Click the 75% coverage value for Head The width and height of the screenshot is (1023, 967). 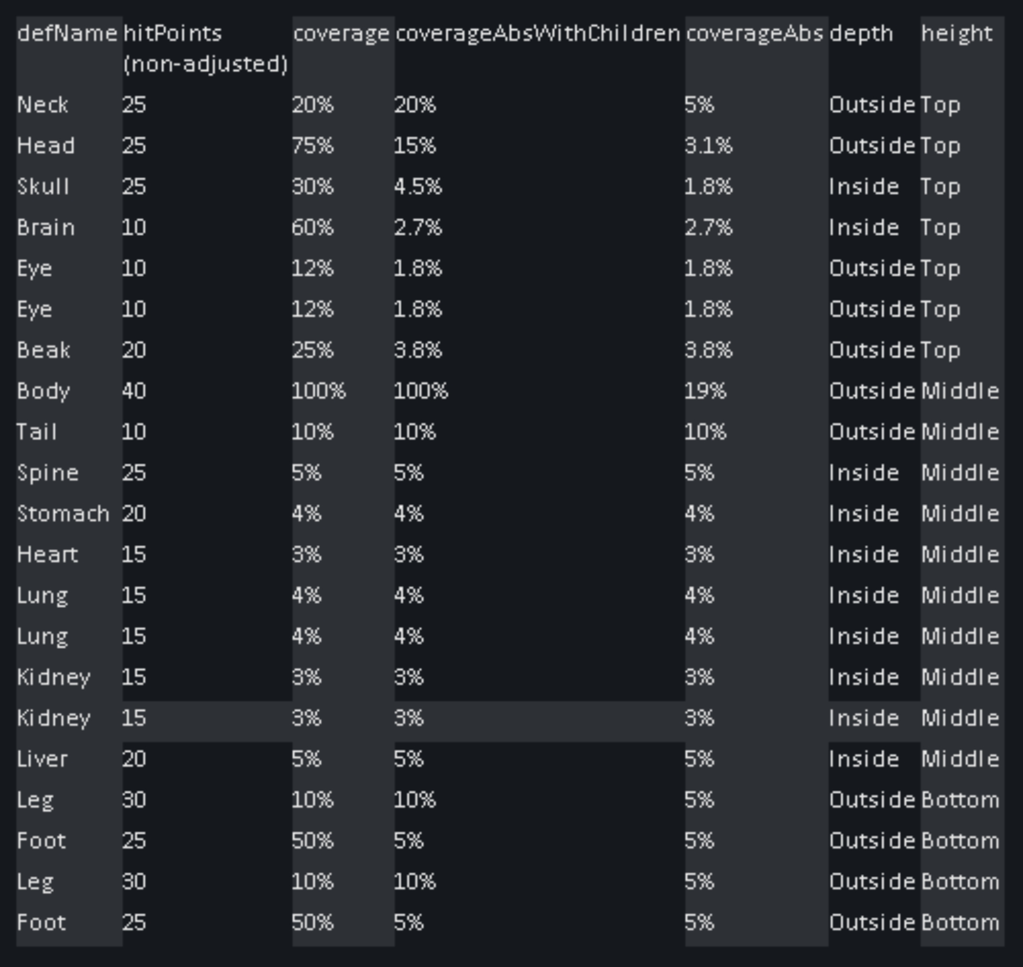[x=313, y=146]
